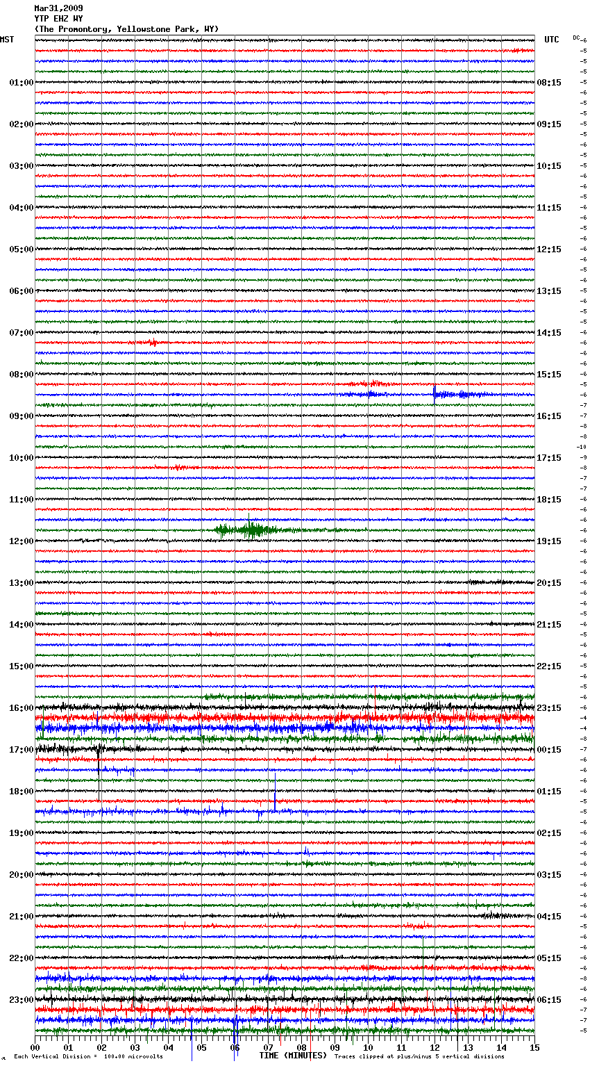
Task: Click minute 09 on the bottom time axis
Action: (x=335, y=1047)
